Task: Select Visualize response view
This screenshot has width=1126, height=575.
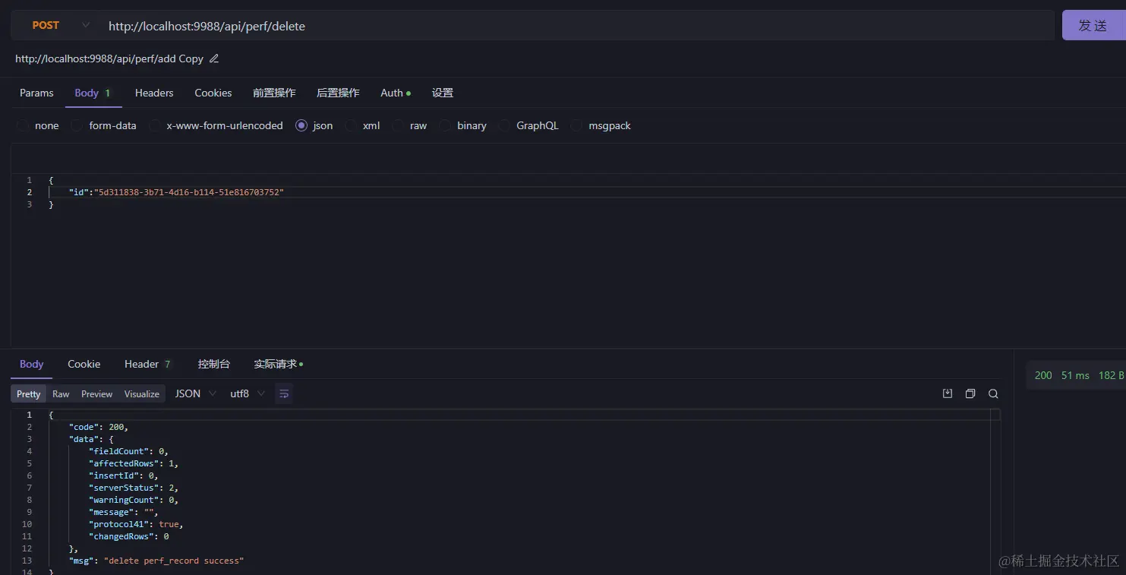Action: (142, 393)
